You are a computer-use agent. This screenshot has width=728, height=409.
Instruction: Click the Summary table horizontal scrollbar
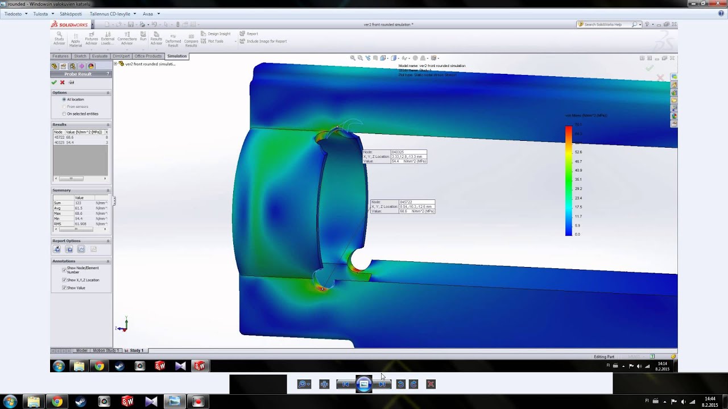pyautogui.click(x=80, y=229)
